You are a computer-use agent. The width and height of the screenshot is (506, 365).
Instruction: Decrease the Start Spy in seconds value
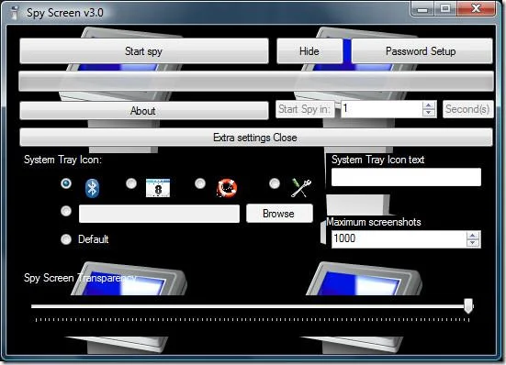coord(429,113)
